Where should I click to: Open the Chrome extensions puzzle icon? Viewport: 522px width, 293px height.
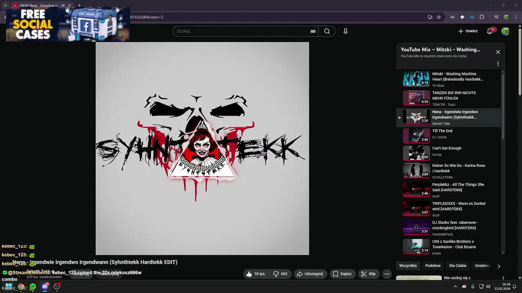482,17
